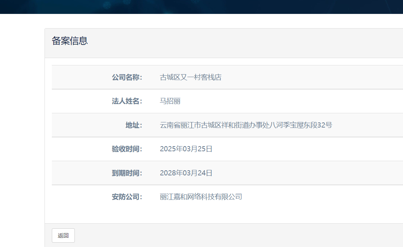Click 云南省丽江市 at the start of the address
The image size is (403, 247).
[x=180, y=125]
